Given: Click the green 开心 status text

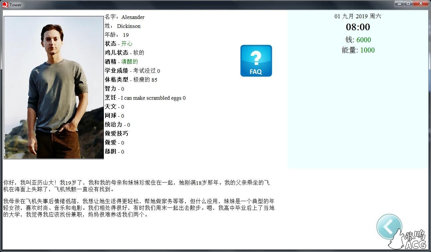Looking at the screenshot, I should point(127,44).
